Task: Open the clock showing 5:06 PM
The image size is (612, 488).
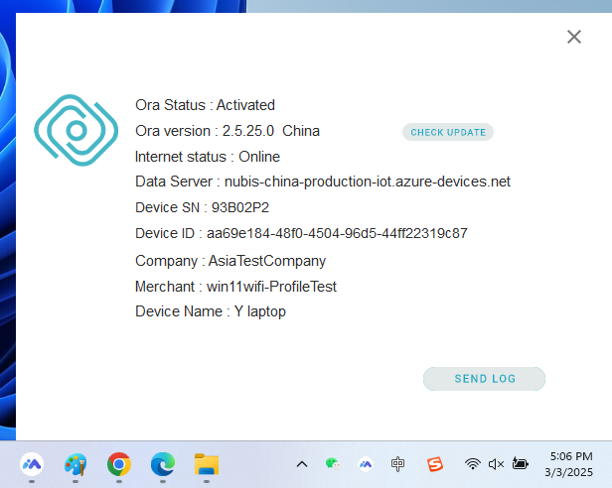Action: 571,456
